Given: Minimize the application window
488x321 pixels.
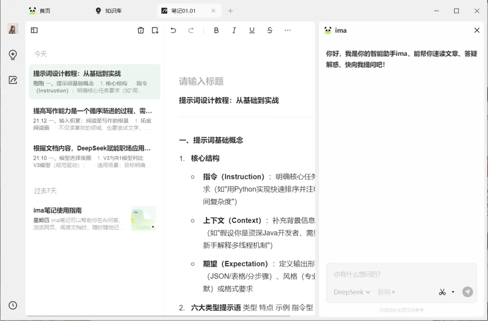Looking at the screenshot, I should click(x=436, y=11).
